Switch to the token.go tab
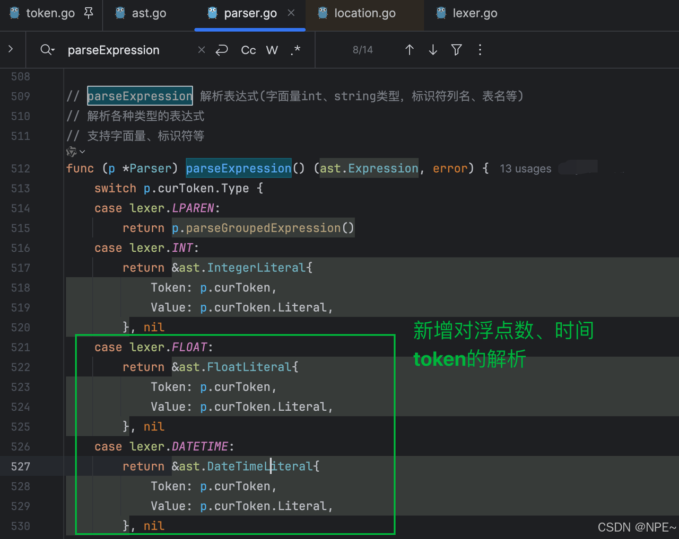The image size is (679, 539). click(50, 13)
